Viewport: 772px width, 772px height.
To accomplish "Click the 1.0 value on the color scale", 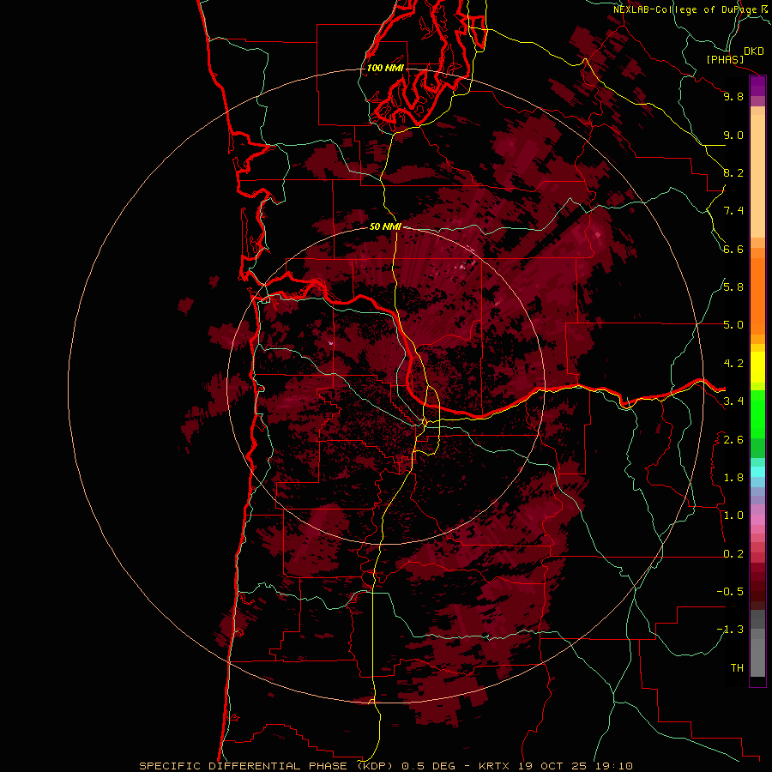I will (733, 516).
